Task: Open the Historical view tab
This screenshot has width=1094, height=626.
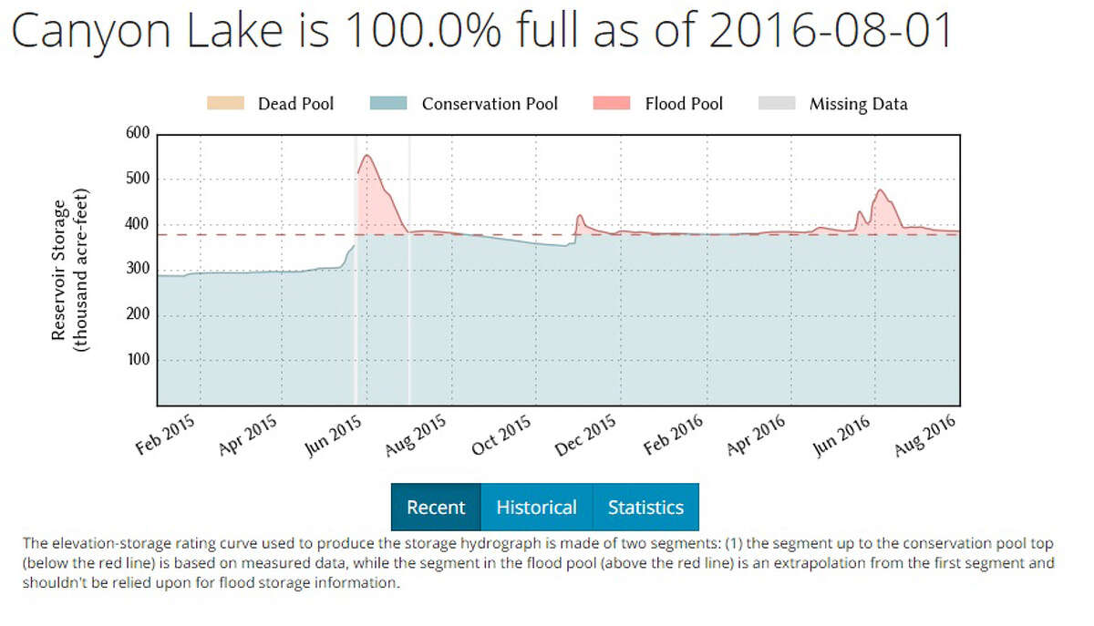Action: (x=536, y=507)
